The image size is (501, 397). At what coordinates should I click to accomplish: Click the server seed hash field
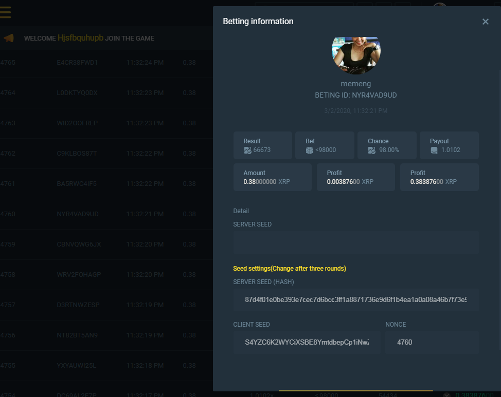coord(356,299)
